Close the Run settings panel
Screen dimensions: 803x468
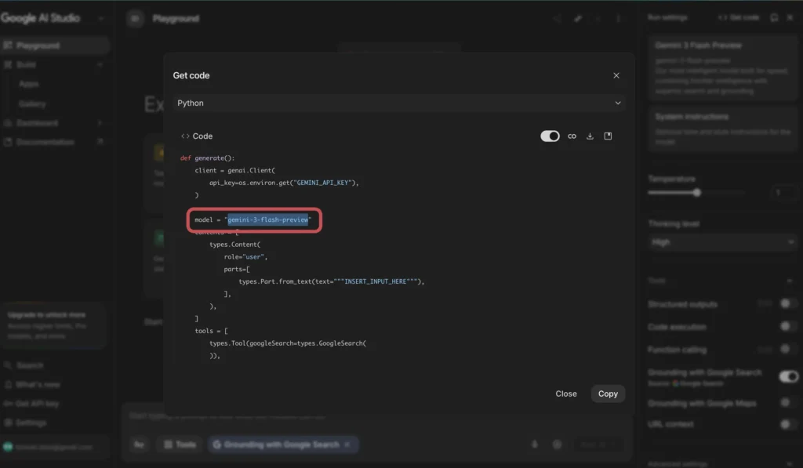click(790, 17)
